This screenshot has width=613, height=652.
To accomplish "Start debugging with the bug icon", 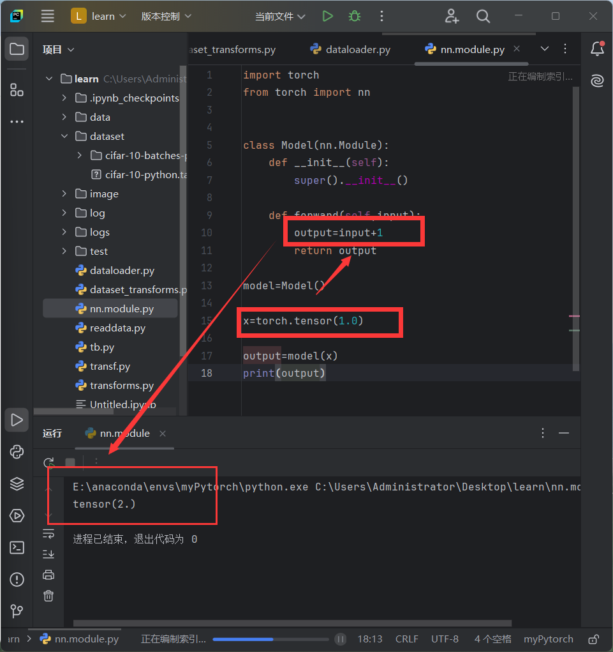I will pyautogui.click(x=354, y=16).
